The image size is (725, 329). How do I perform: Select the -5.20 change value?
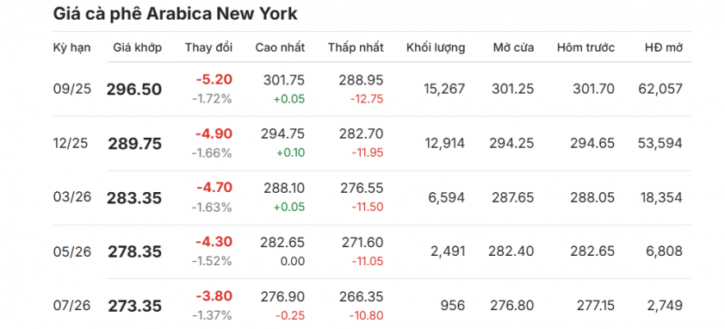click(214, 79)
